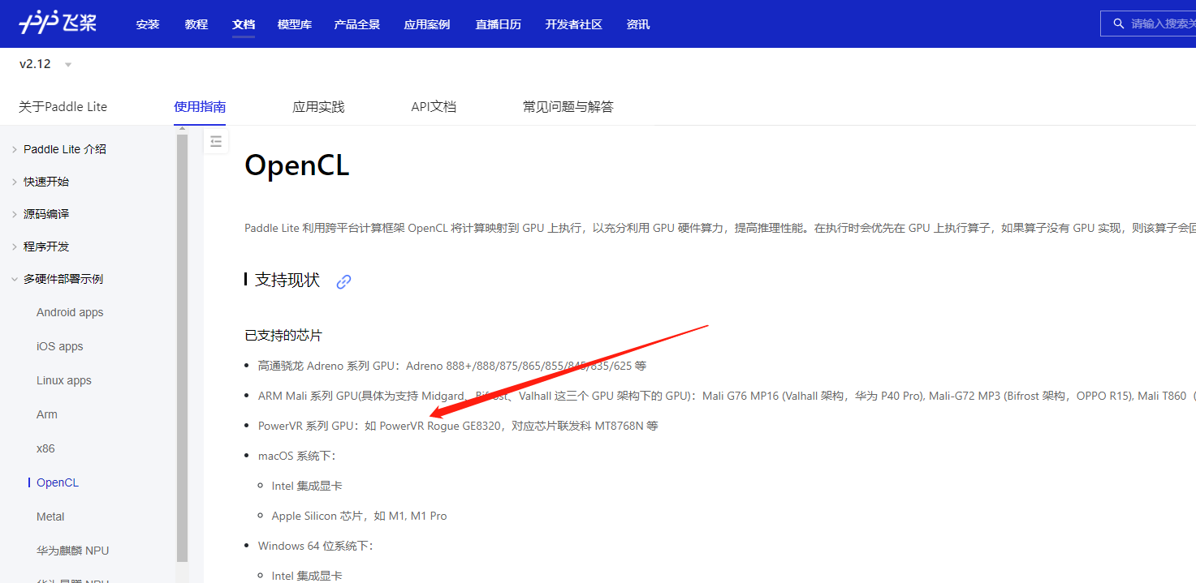Click the sidebar vertical scrollbar

coord(182,349)
